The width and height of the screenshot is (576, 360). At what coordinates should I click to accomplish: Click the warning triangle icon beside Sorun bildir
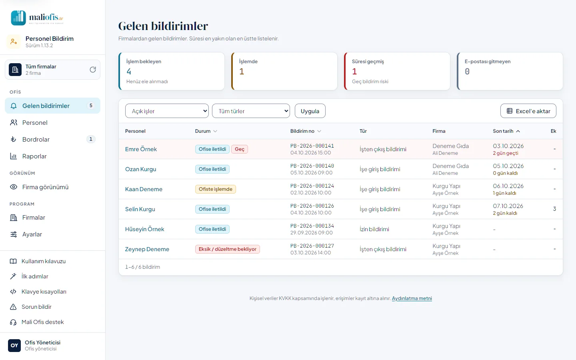coord(13,307)
